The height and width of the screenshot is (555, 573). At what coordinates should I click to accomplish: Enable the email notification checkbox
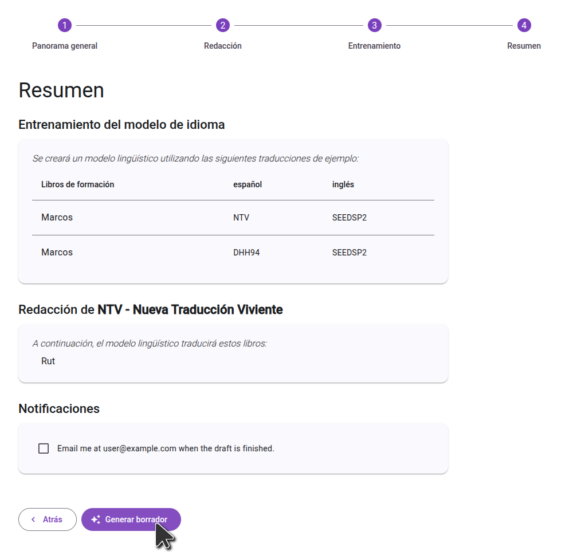coord(44,448)
